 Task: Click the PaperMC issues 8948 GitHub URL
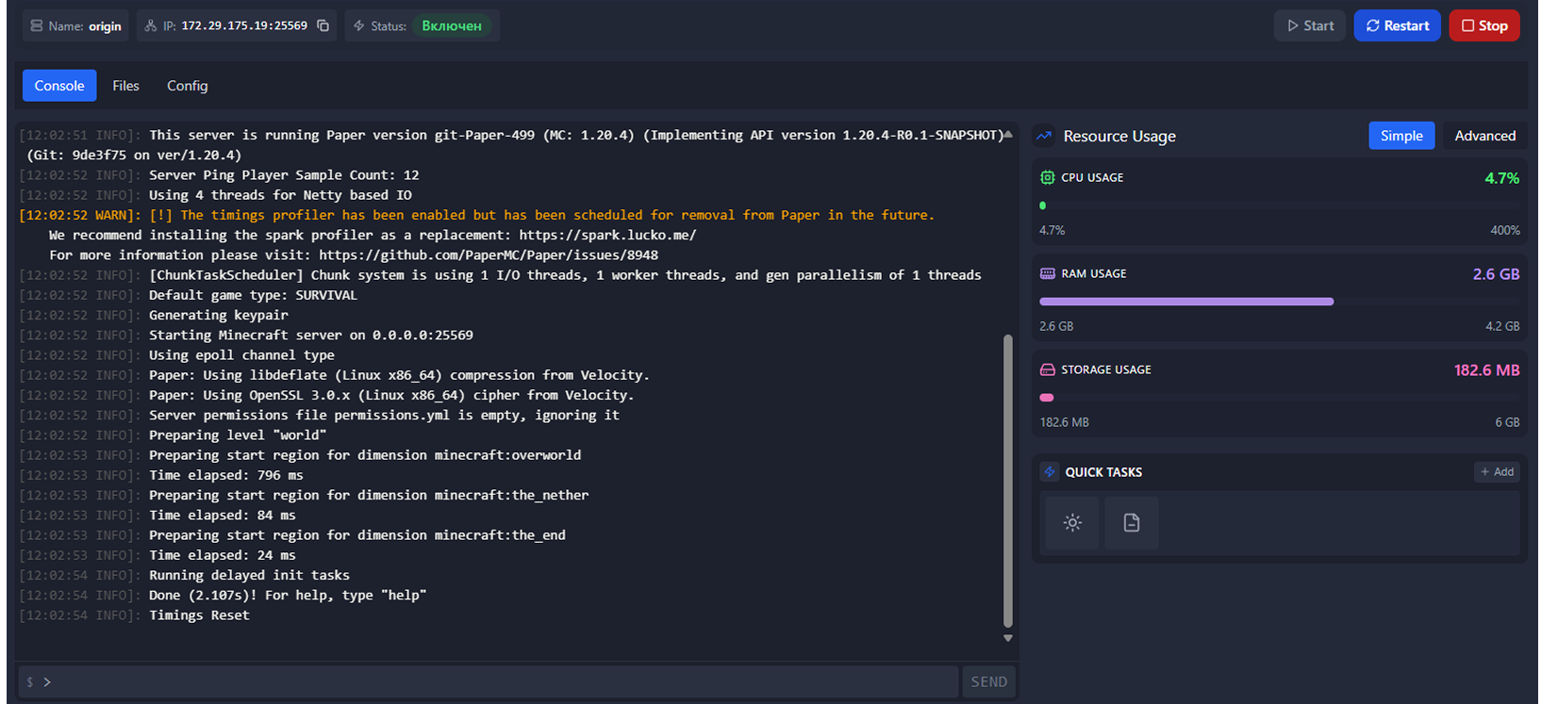pyautogui.click(x=489, y=254)
